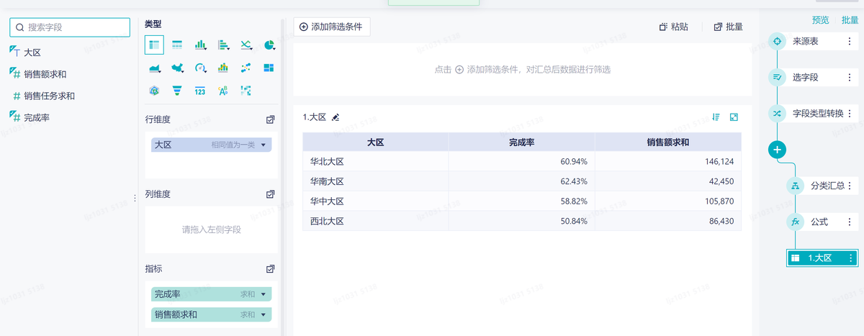The height and width of the screenshot is (336, 864).
Task: Click the rename pencil icon beside 1.大区
Action: tap(336, 117)
